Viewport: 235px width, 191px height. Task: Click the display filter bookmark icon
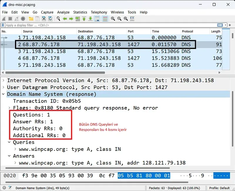pyautogui.click(x=3, y=25)
